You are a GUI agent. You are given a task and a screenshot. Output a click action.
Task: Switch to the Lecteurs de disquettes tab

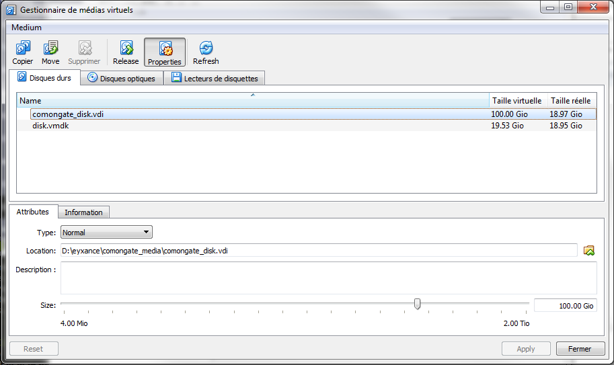[x=215, y=78]
